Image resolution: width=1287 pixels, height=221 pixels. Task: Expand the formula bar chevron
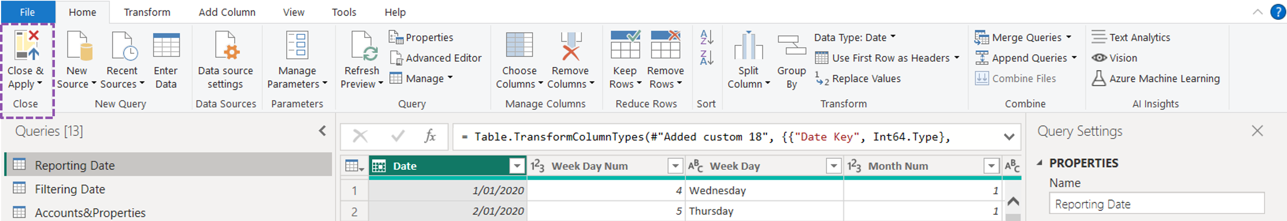point(1010,136)
